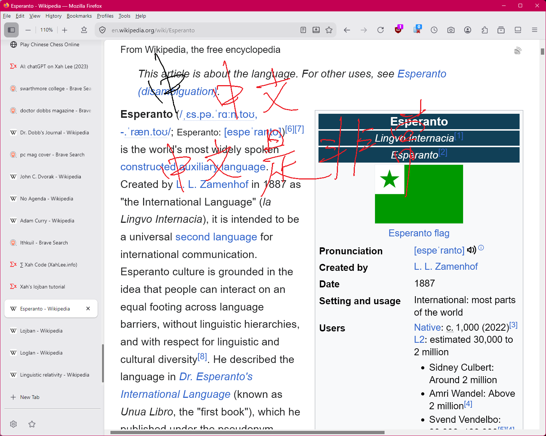The width and height of the screenshot is (546, 436).
Task: Switch to pc mag cover Brave Search tab
Action: coord(51,155)
